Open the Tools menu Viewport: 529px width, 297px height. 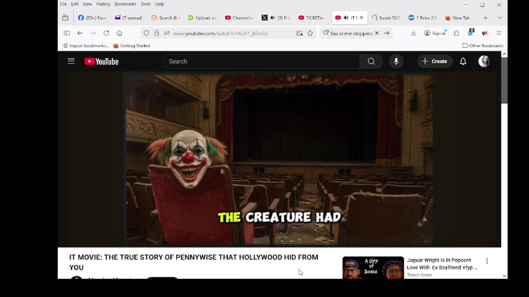tap(145, 4)
